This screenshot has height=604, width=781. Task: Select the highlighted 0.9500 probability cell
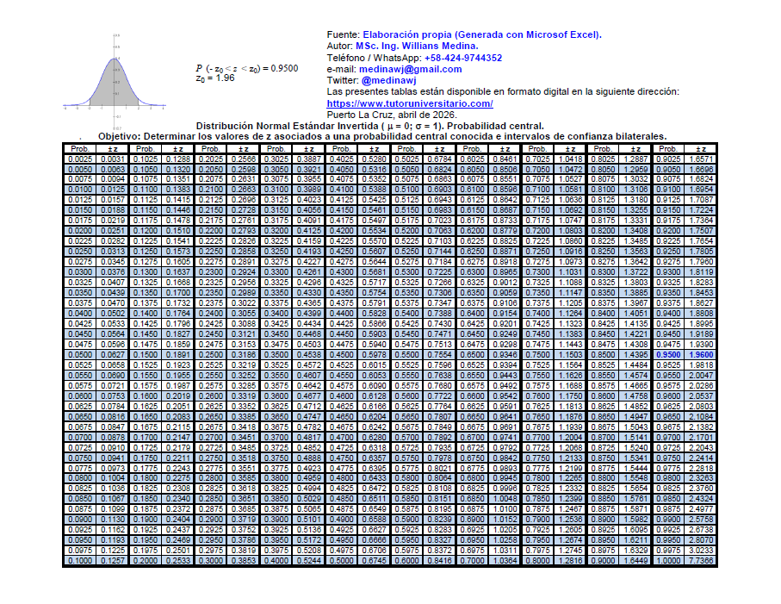[667, 354]
